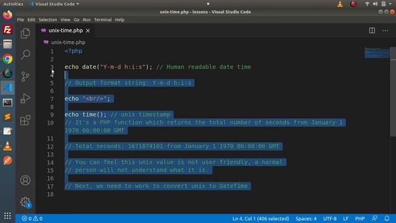Screen dimensions: 396x223
Task: Click the Visual Studio Code dock icon
Action: tap(7, 88)
